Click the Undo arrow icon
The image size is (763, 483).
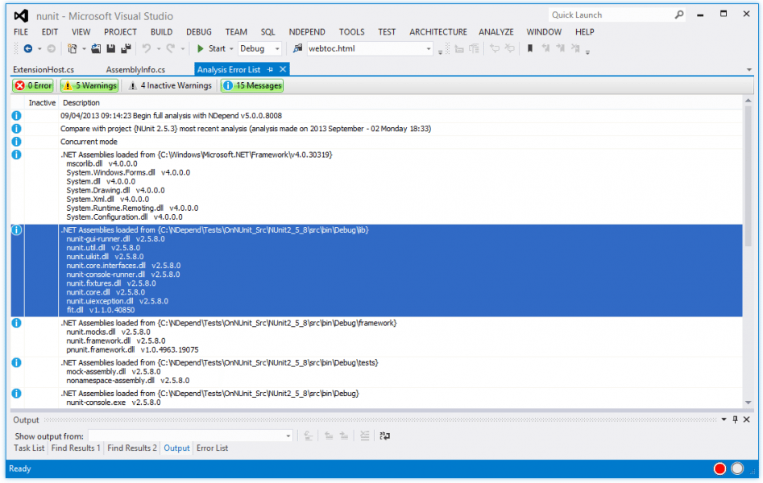[x=147, y=48]
